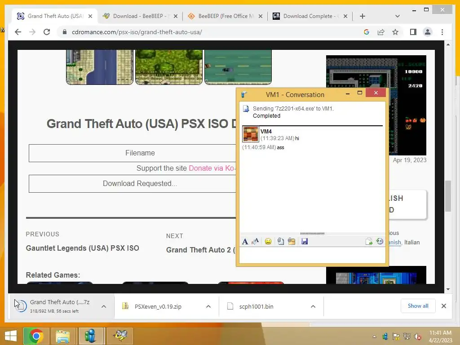460x345 pixels.
Task: Click the Italian language link
Action: coord(412,242)
